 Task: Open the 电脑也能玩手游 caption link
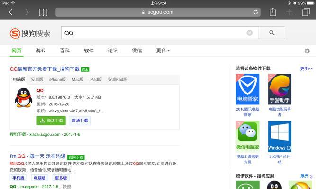[x=280, y=112]
